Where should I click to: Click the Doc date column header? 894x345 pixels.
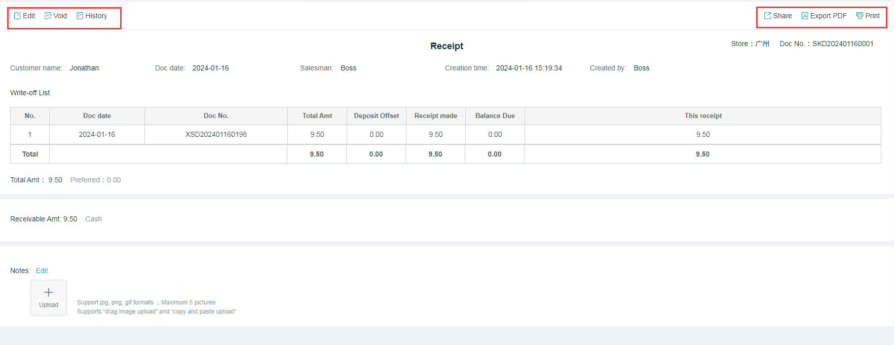[x=97, y=116]
